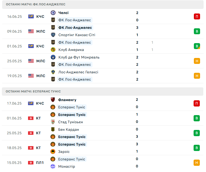Screen dimensions: 206x172
Task: Click the Tunisia flag beside КТ on 01.06.25
Action: (x=31, y=118)
